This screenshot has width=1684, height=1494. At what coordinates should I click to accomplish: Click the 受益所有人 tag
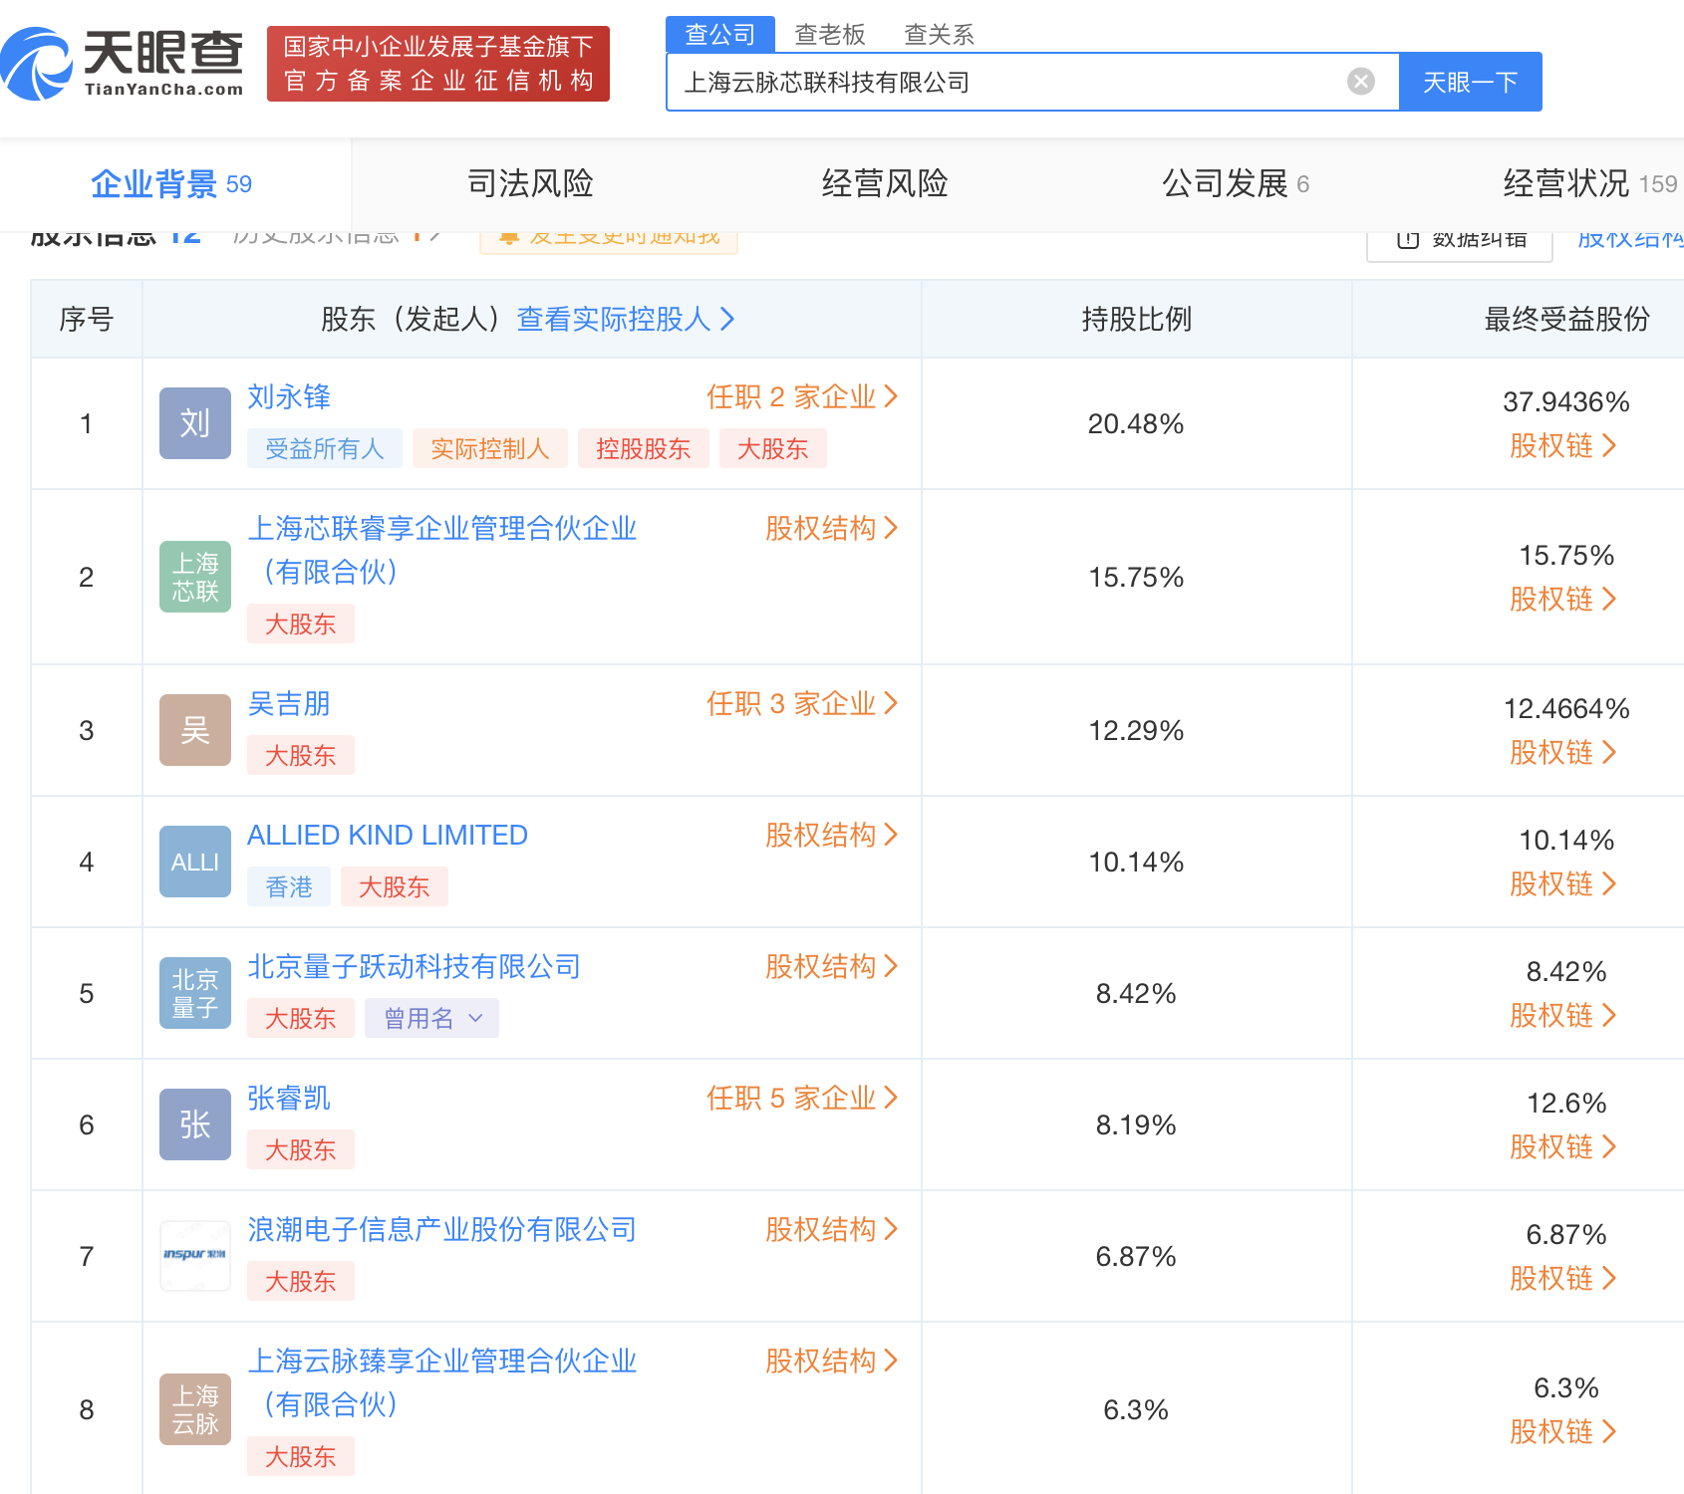point(325,448)
